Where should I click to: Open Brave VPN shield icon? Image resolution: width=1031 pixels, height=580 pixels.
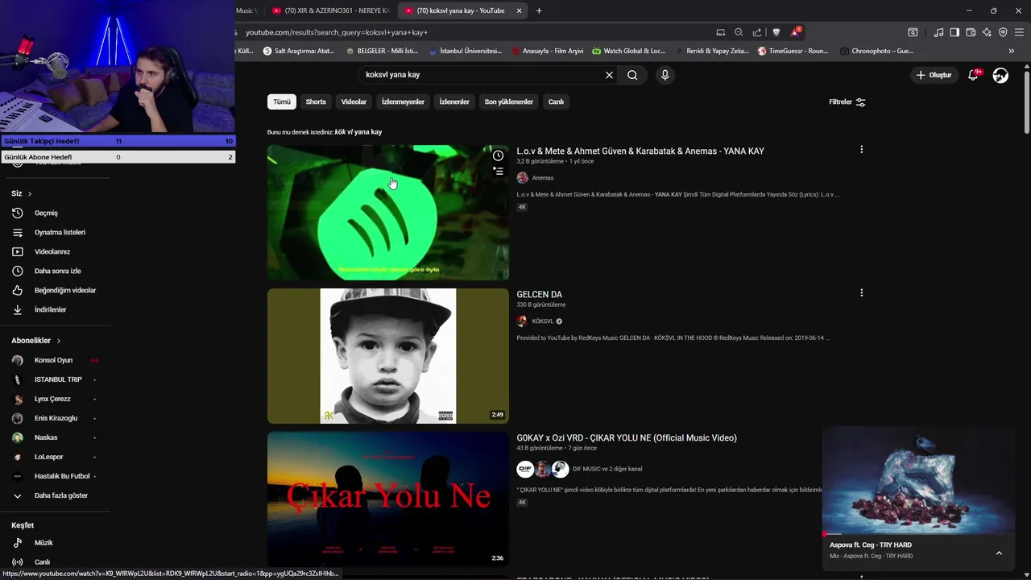[1003, 32]
